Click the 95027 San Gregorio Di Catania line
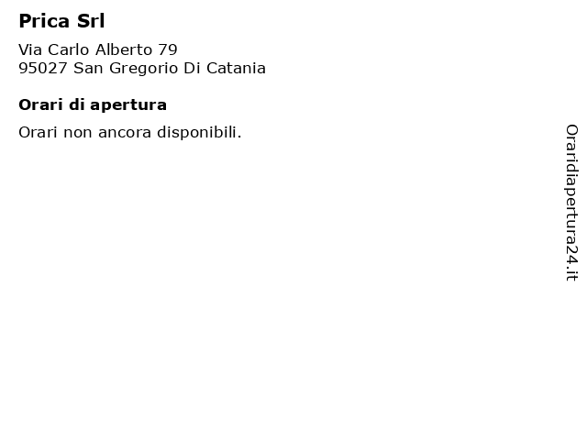 [x=142, y=69]
